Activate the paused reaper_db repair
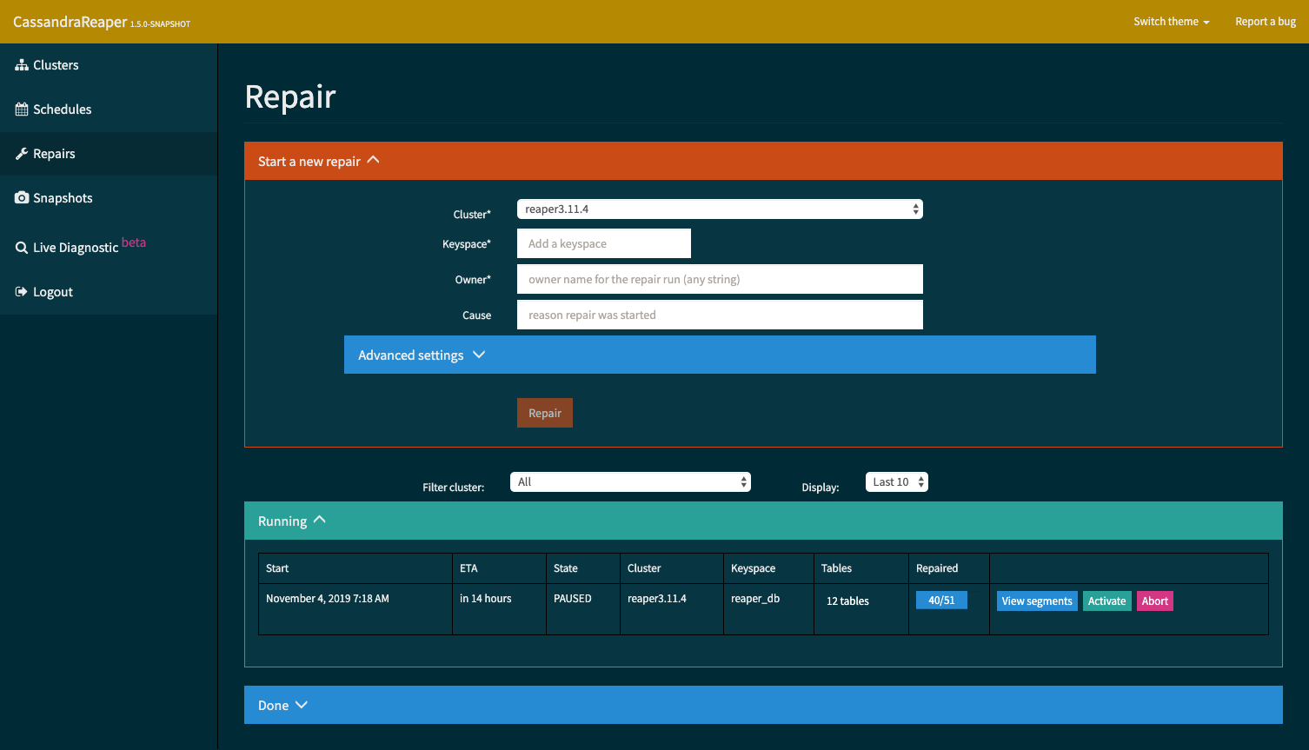Image resolution: width=1309 pixels, height=750 pixels. click(1107, 601)
